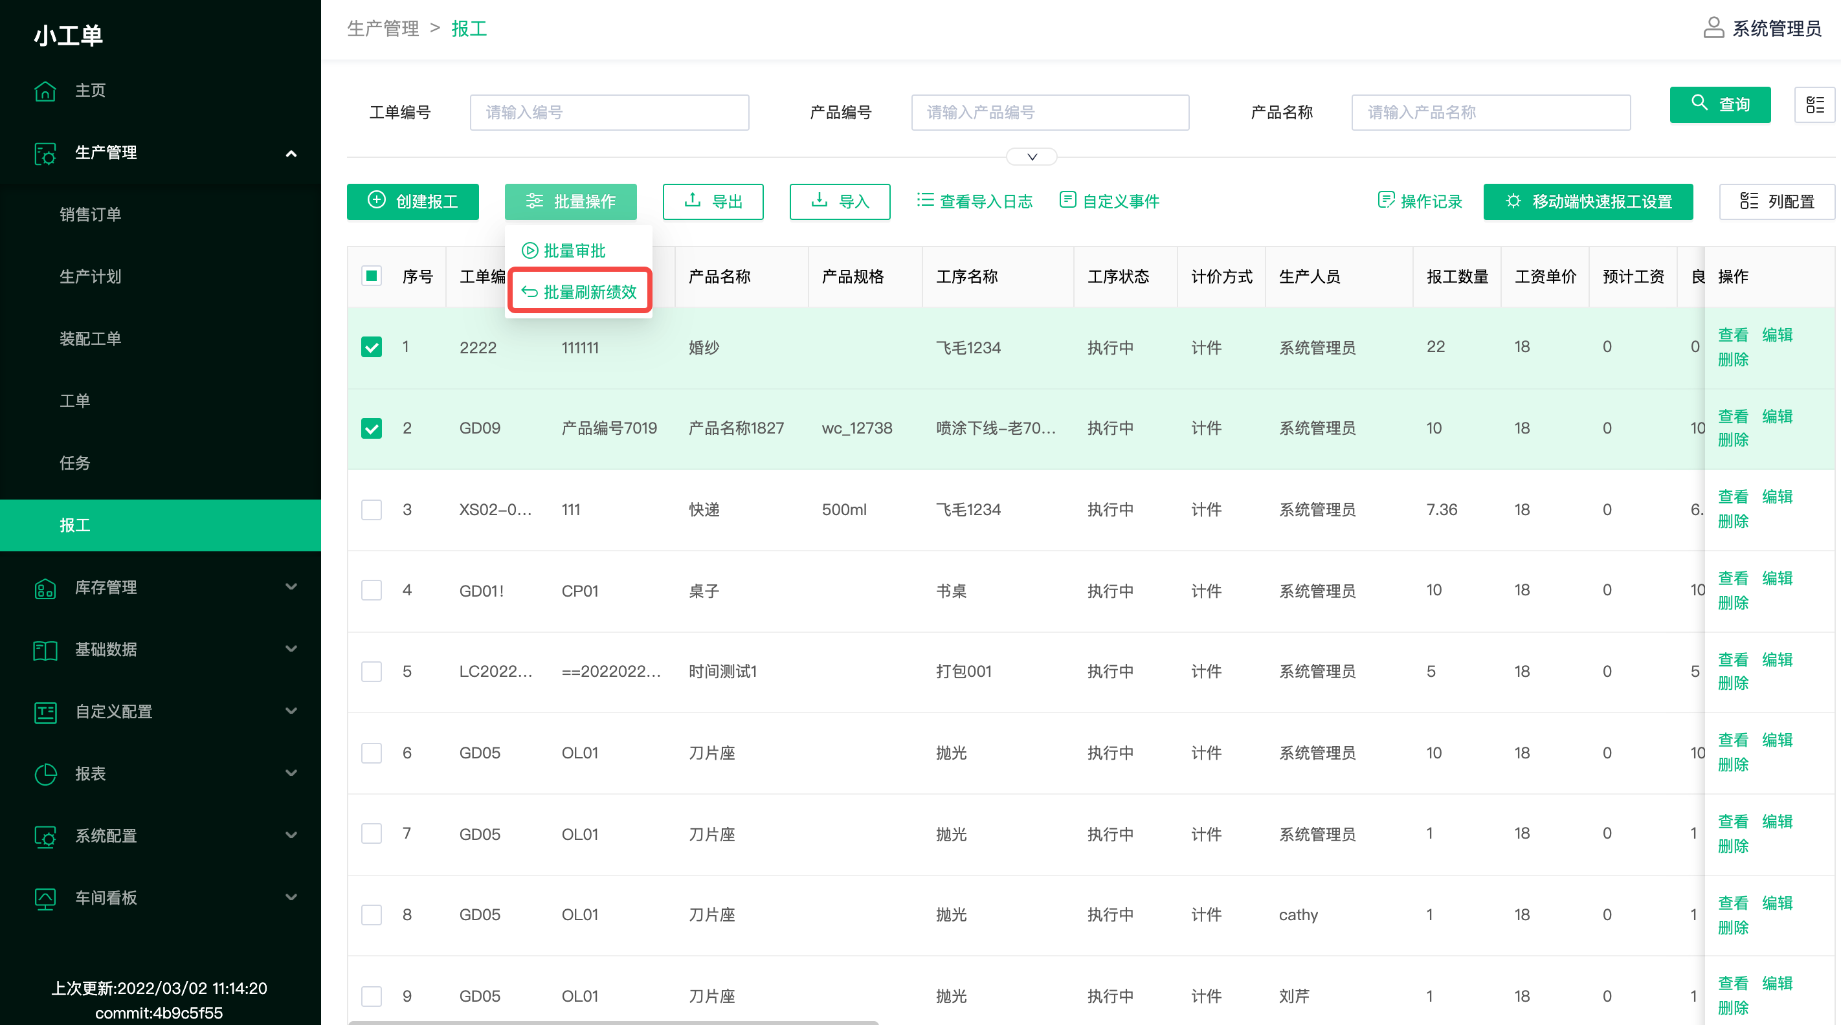Click the plus-circle icon in 创建报工
The image size is (1841, 1025).
(x=377, y=200)
